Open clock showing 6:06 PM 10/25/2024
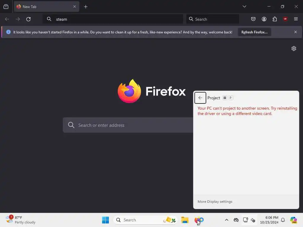This screenshot has width=303, height=227. tap(269, 220)
